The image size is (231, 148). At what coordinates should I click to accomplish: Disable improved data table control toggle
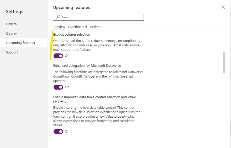(x=58, y=131)
